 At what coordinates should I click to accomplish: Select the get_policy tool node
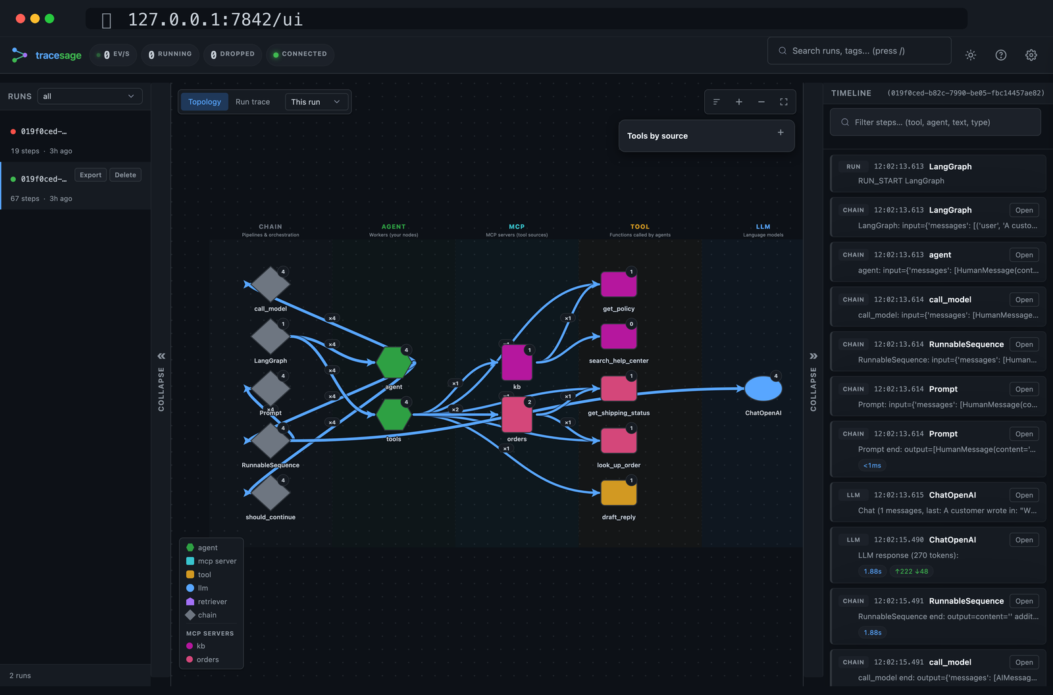click(x=619, y=284)
